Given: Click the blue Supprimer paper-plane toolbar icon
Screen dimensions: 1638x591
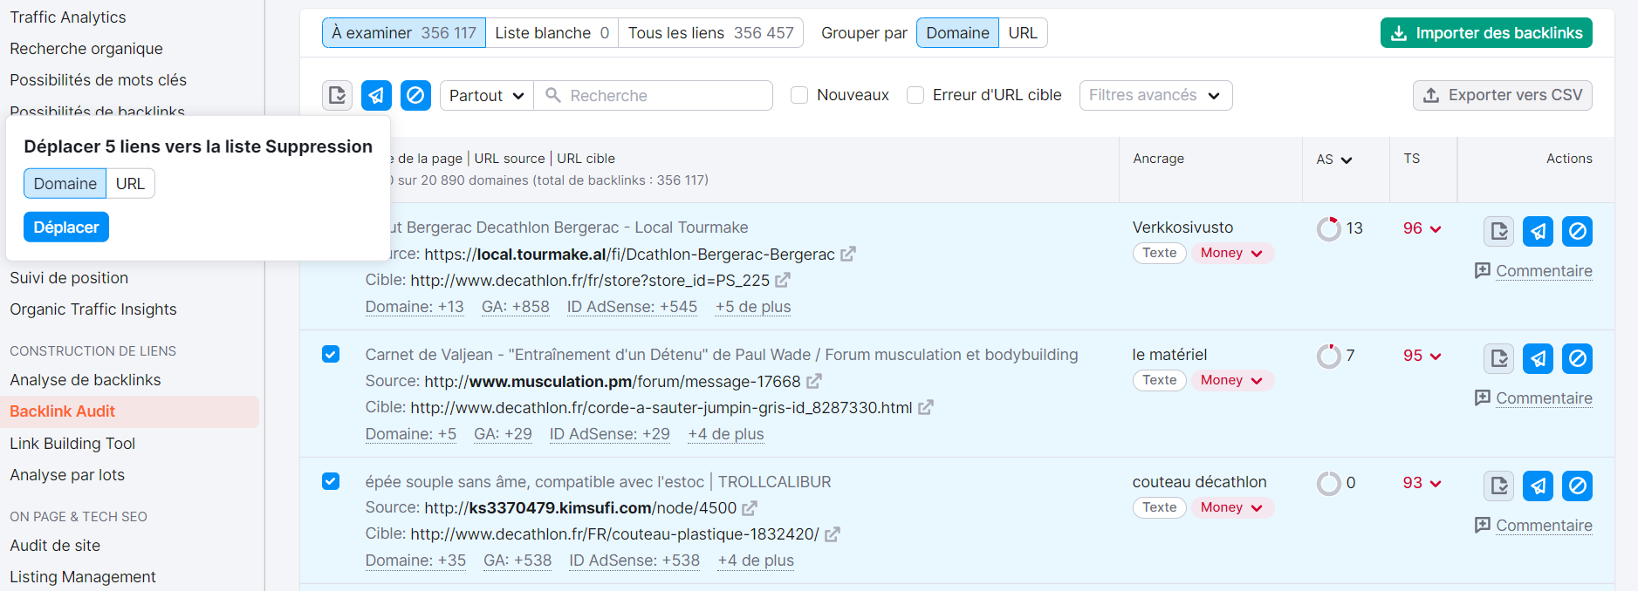Looking at the screenshot, I should click(x=376, y=95).
